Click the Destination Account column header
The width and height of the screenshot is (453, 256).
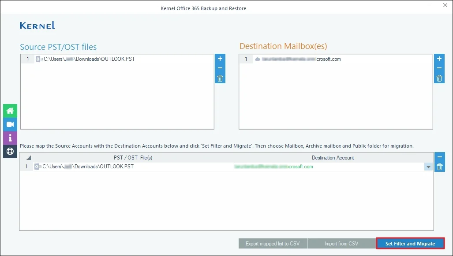click(x=333, y=158)
